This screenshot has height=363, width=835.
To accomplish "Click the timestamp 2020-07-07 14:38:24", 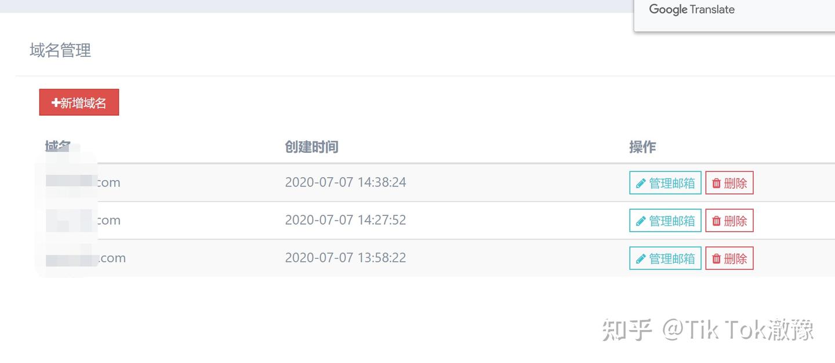I will coord(346,182).
